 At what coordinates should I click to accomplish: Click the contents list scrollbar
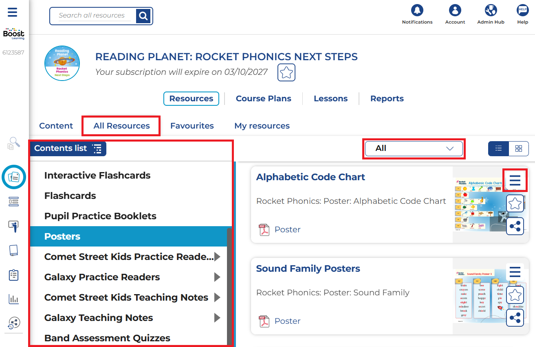tap(229, 285)
